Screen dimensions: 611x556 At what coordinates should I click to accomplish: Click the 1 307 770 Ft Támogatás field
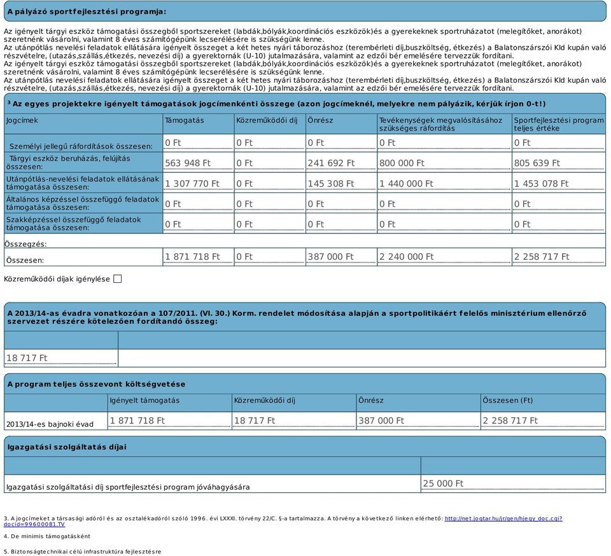coord(198,183)
